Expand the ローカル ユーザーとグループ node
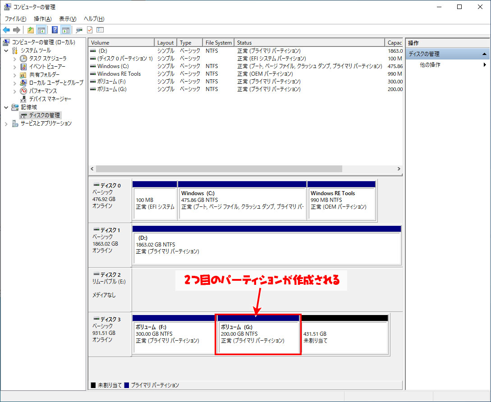This screenshot has width=491, height=402. click(14, 83)
